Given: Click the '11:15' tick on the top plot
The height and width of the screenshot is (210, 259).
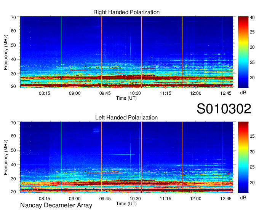Looking at the screenshot, I should pyautogui.click(x=165, y=93).
